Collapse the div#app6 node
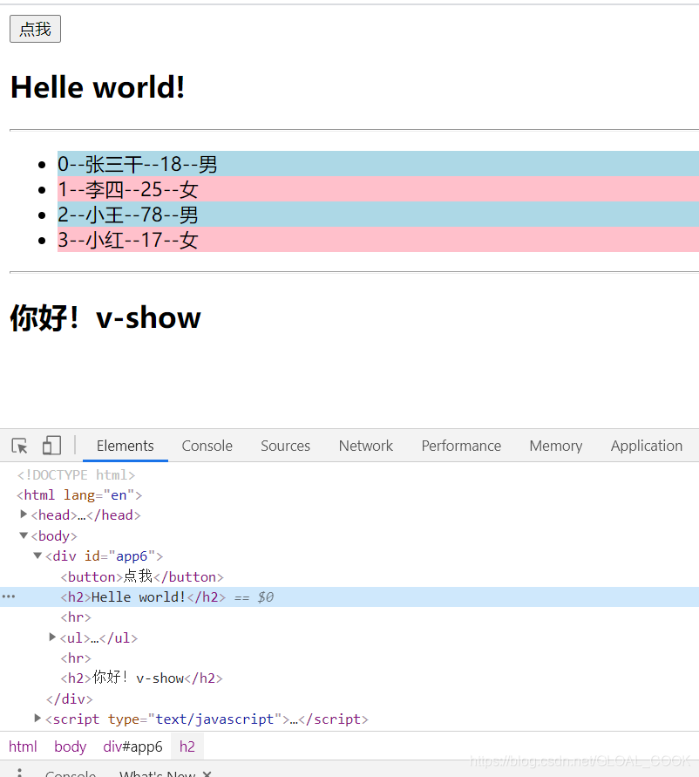The height and width of the screenshot is (777, 699). tap(37, 555)
